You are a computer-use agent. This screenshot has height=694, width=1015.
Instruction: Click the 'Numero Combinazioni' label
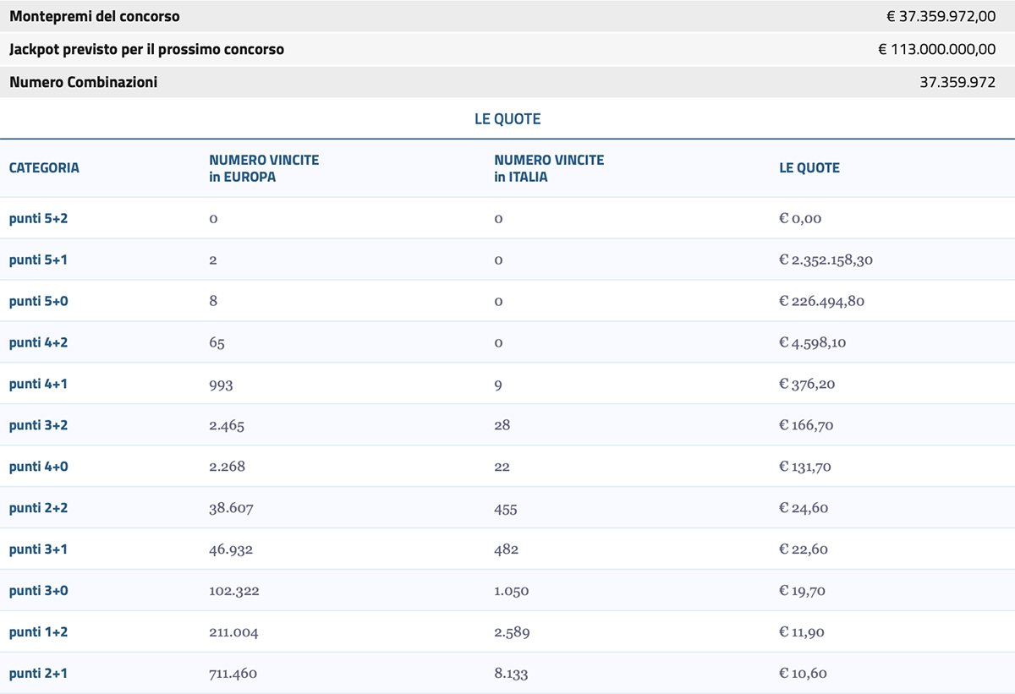pyautogui.click(x=83, y=83)
